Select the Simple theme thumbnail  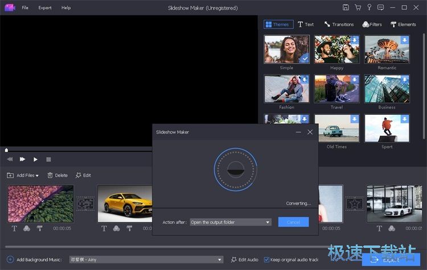point(287,49)
